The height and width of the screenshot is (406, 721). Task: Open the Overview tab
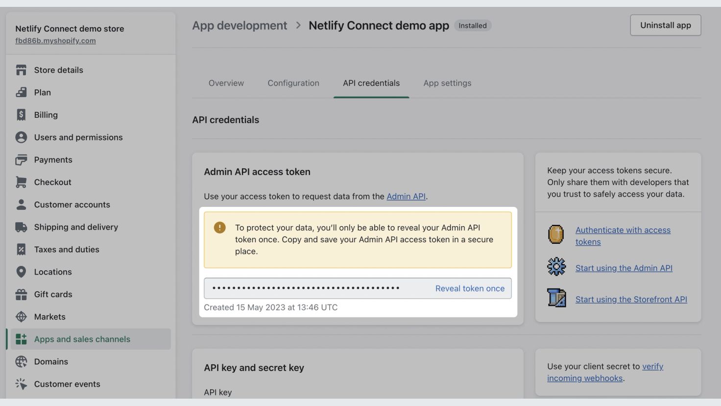(226, 83)
